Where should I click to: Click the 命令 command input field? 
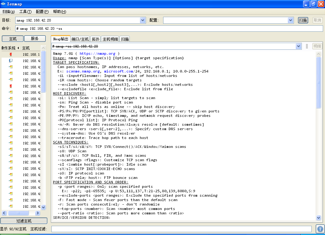tap(169, 29)
